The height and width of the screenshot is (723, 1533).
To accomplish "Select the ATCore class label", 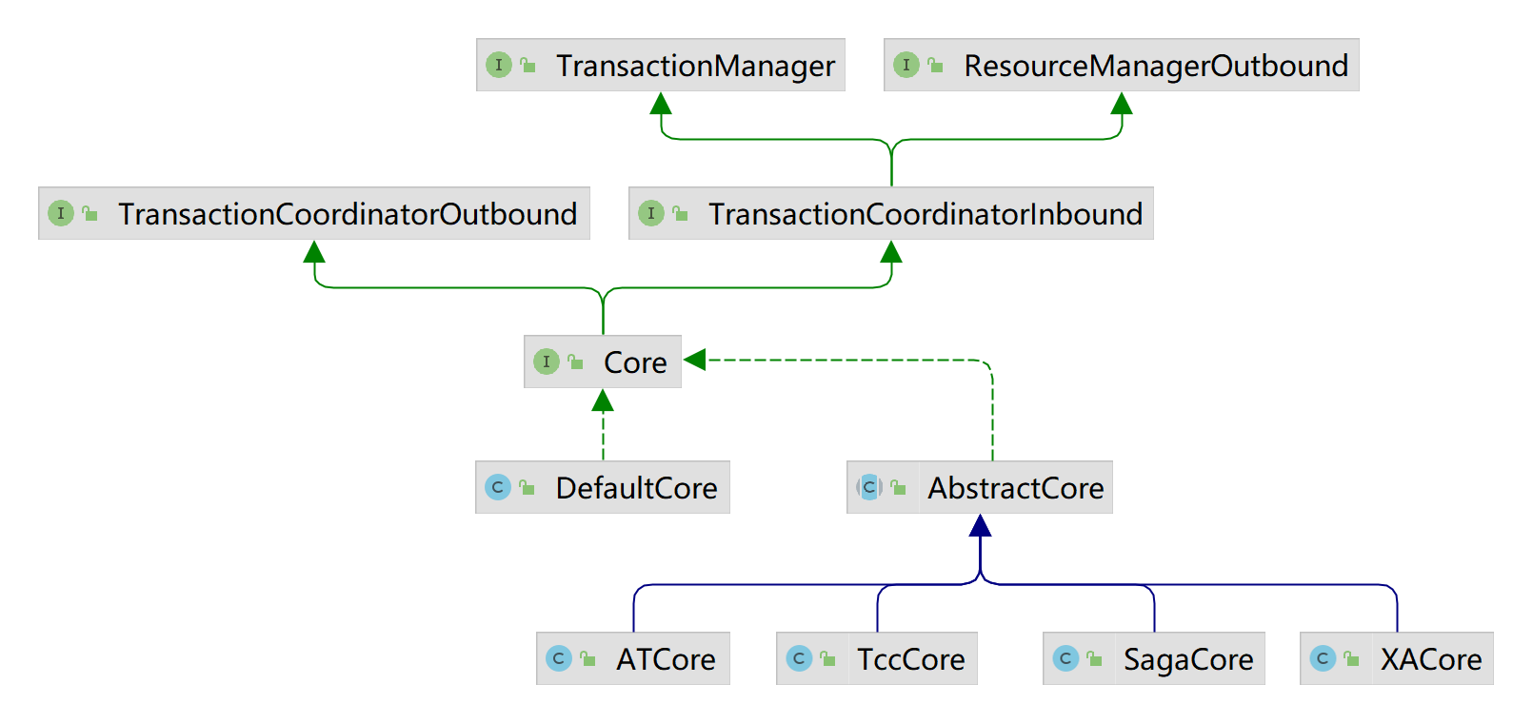I will click(x=666, y=659).
